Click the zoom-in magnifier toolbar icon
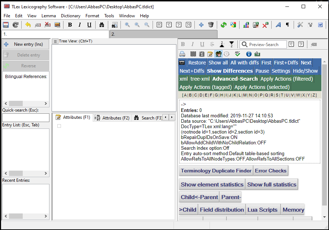This screenshot has width=329, height=230. click(137, 25)
